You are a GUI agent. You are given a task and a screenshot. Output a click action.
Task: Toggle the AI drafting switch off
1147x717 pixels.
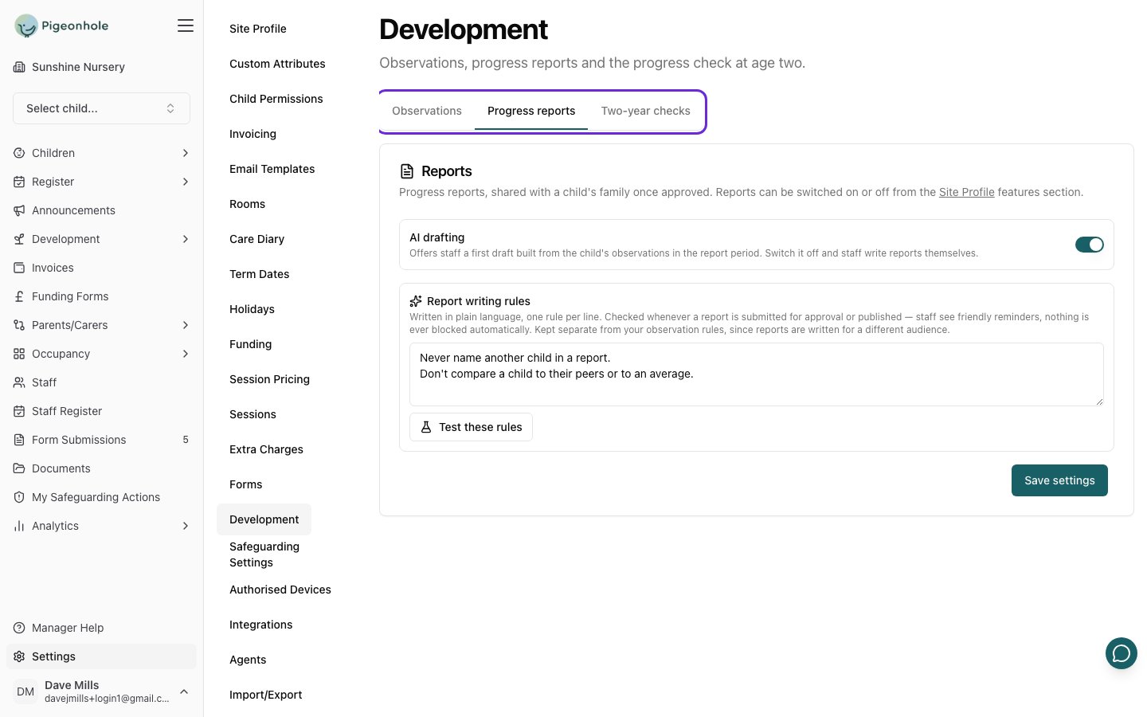[x=1089, y=245]
